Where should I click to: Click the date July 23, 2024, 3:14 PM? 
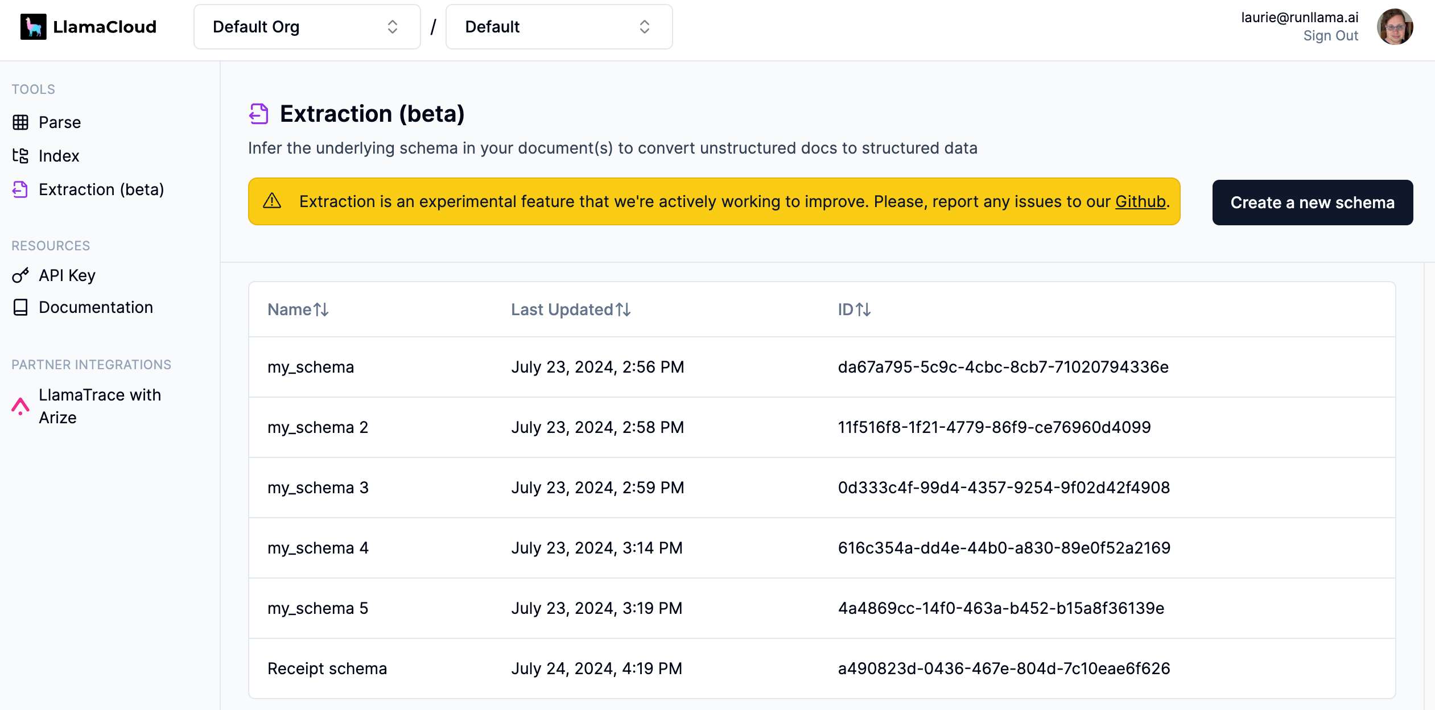click(x=597, y=548)
